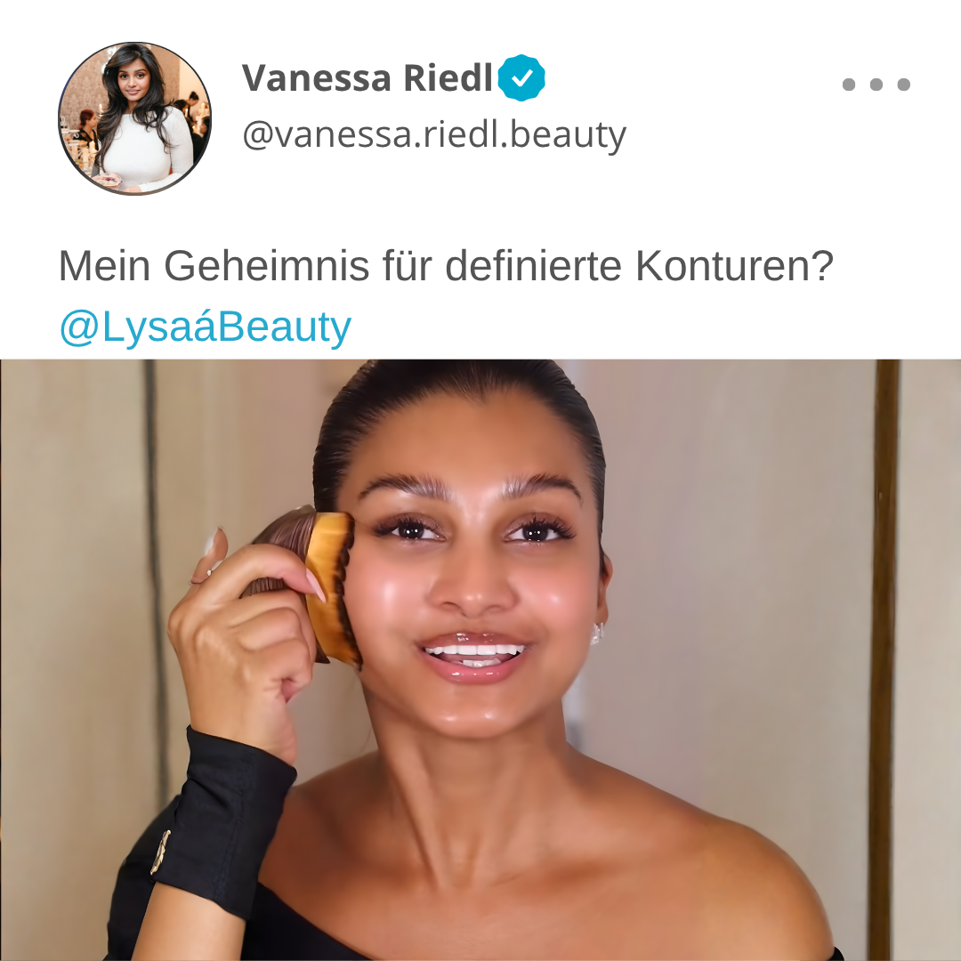Screen dimensions: 961x961
Task: Click the blue verified checkmark badge
Action: [x=521, y=77]
